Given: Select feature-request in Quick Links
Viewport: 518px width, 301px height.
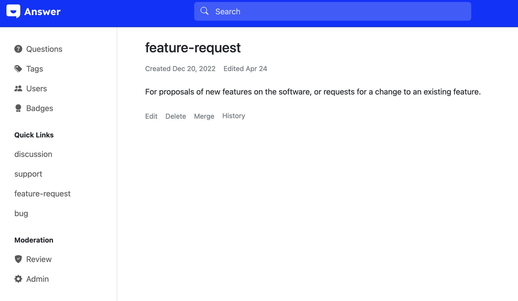Looking at the screenshot, I should [x=42, y=194].
